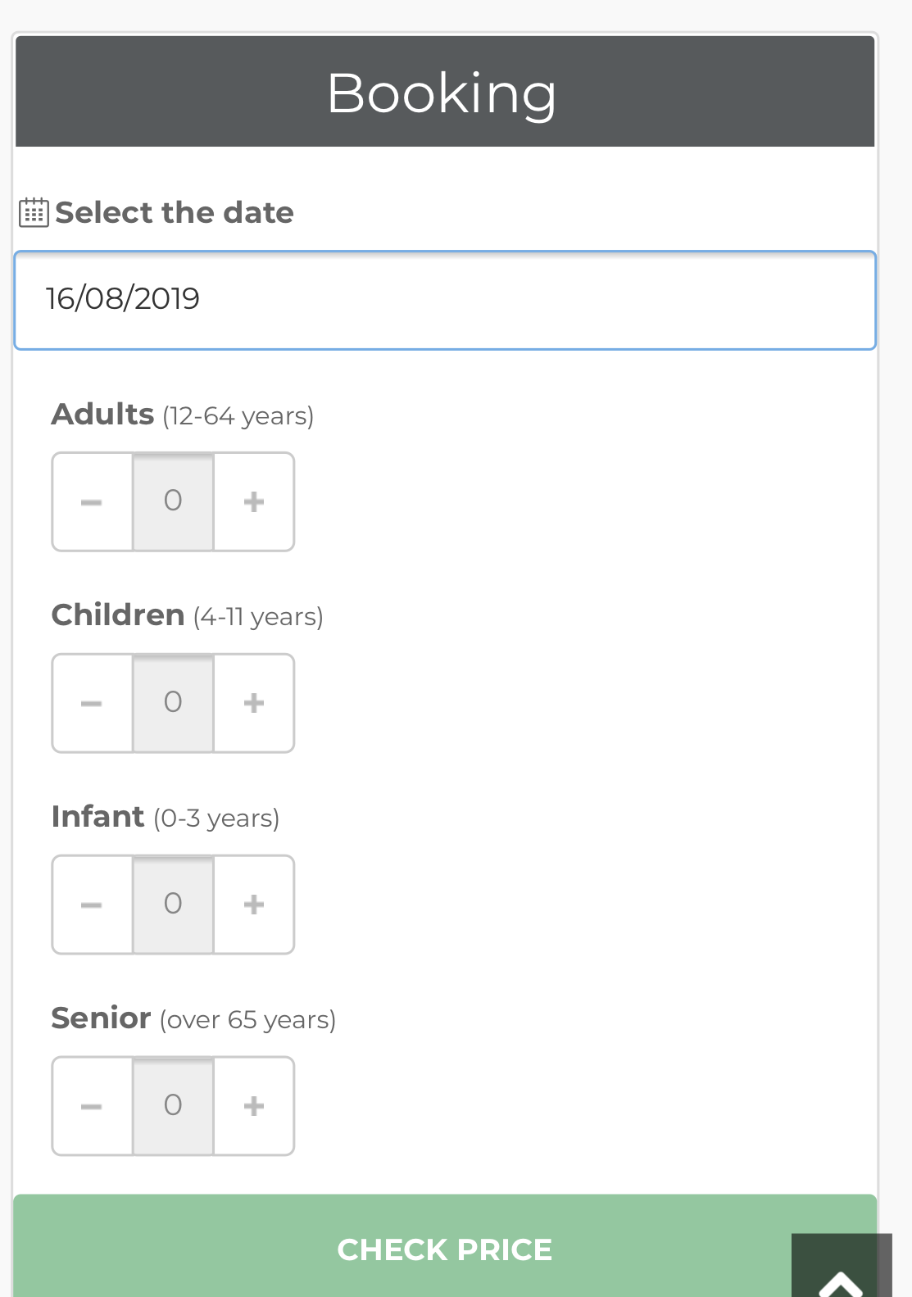Remove one child with minus icon
Viewport: 912px width, 1297px height.
(92, 703)
